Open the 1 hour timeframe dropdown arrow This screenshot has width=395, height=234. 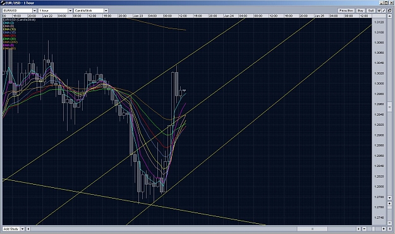click(x=70, y=11)
